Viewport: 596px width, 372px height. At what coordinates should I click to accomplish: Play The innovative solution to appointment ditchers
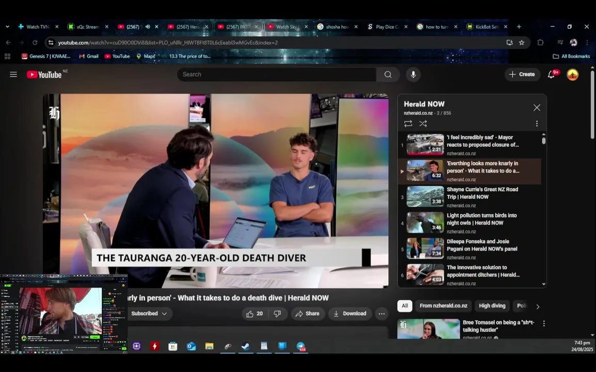tap(469, 275)
